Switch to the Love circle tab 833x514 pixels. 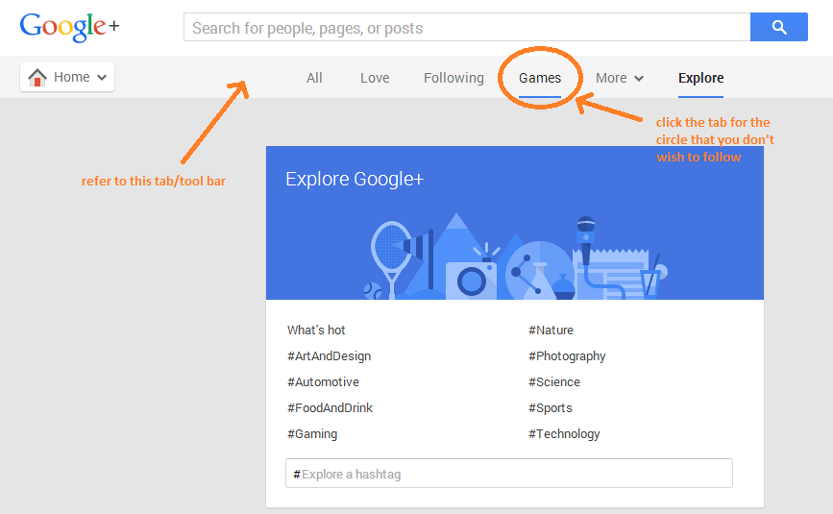(375, 78)
